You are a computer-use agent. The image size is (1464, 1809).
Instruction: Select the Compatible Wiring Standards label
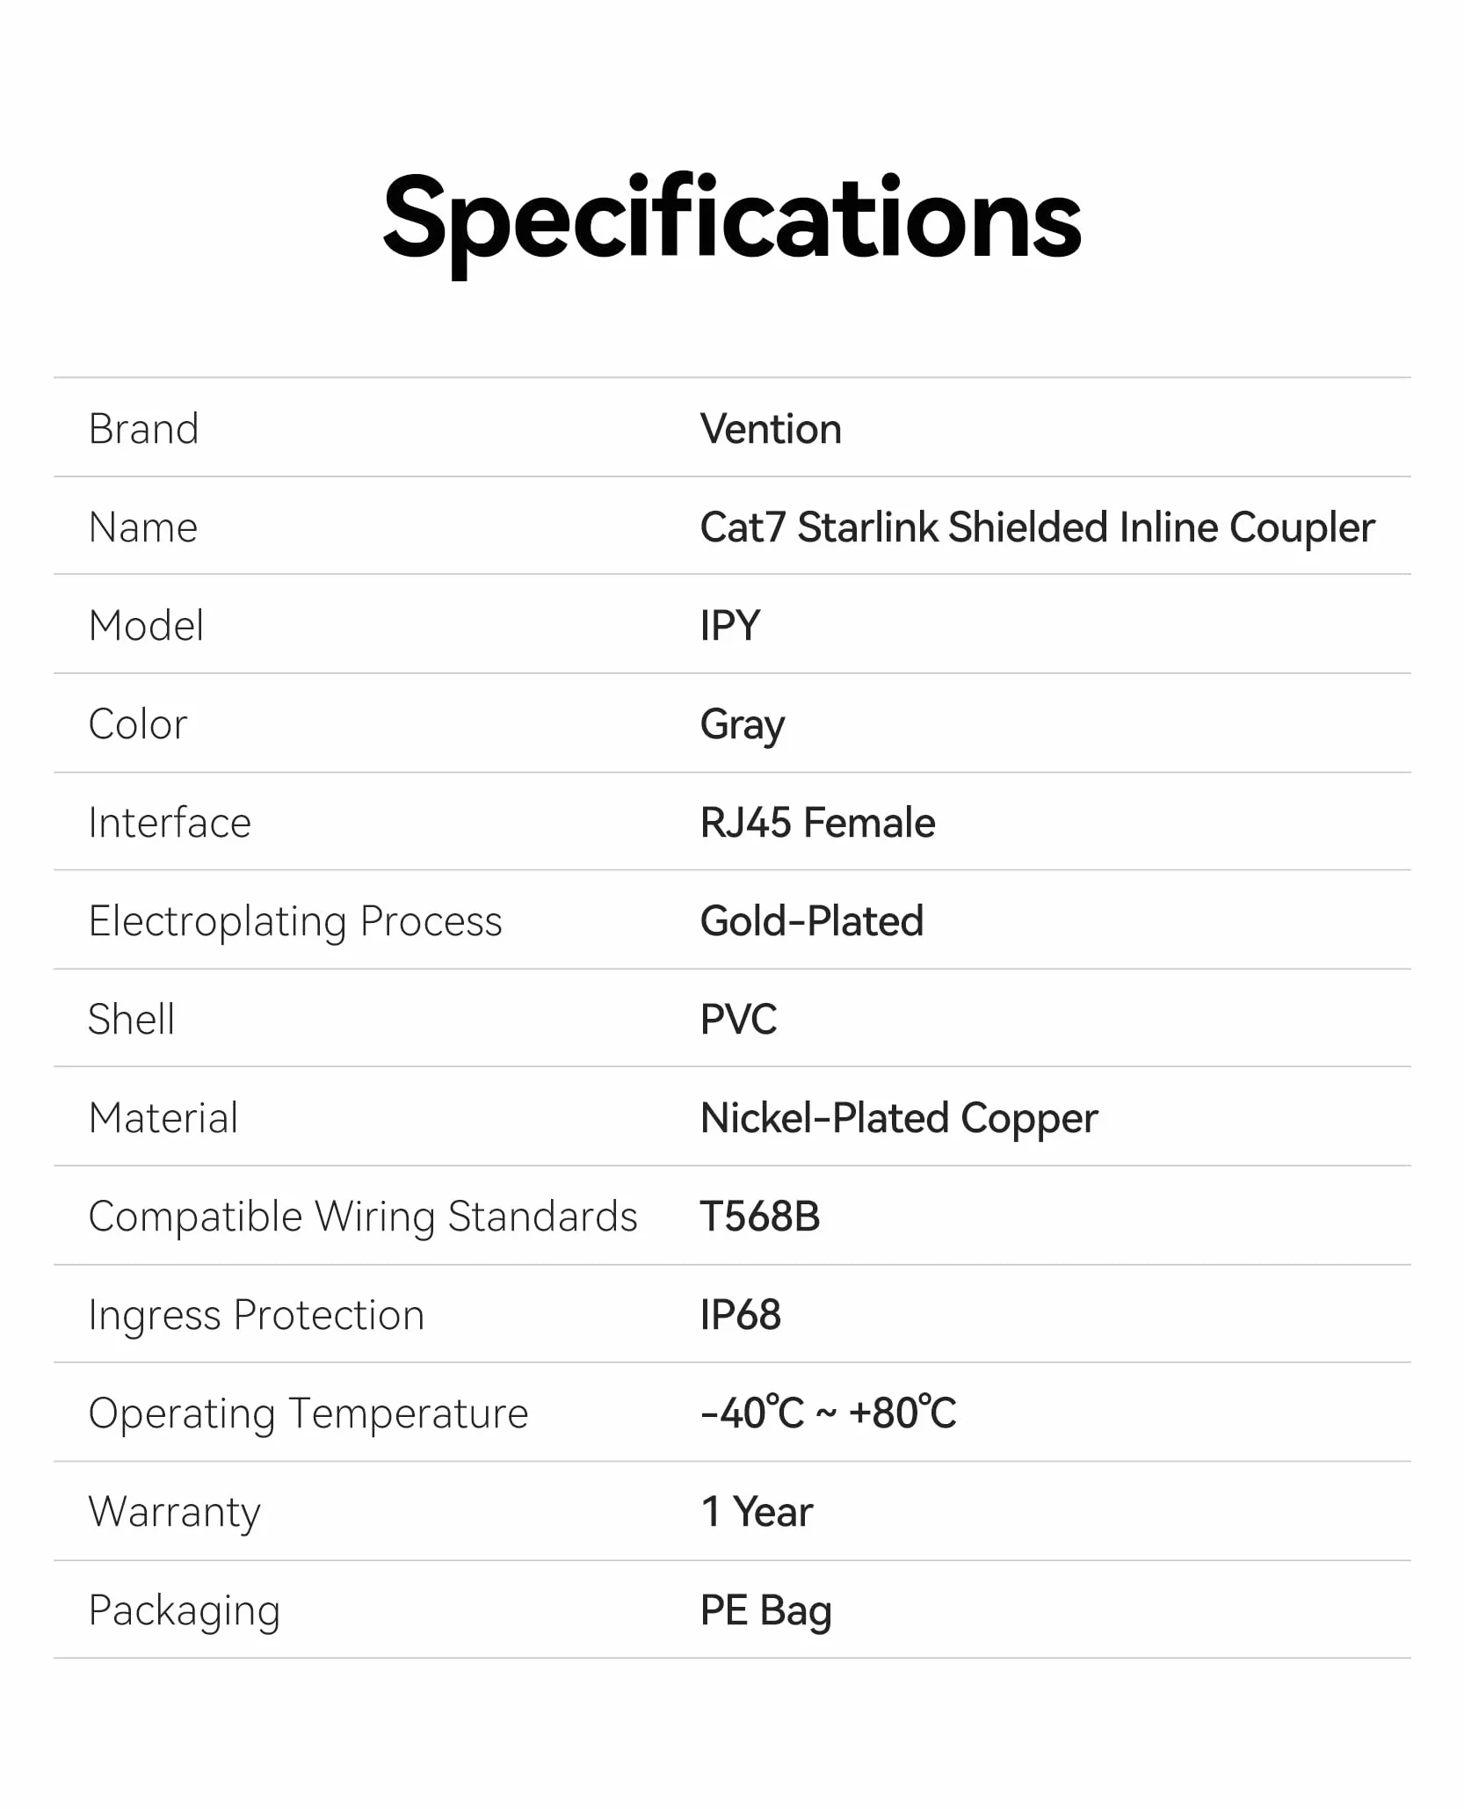[363, 1218]
